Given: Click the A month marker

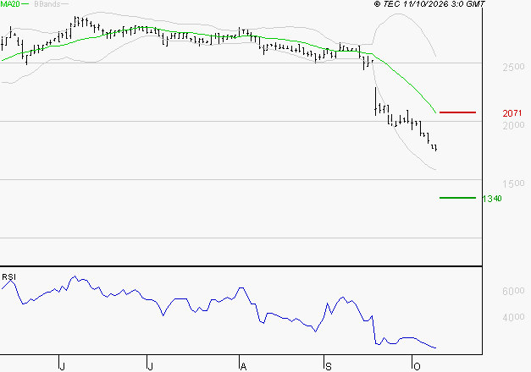Looking at the screenshot, I should pos(243,366).
